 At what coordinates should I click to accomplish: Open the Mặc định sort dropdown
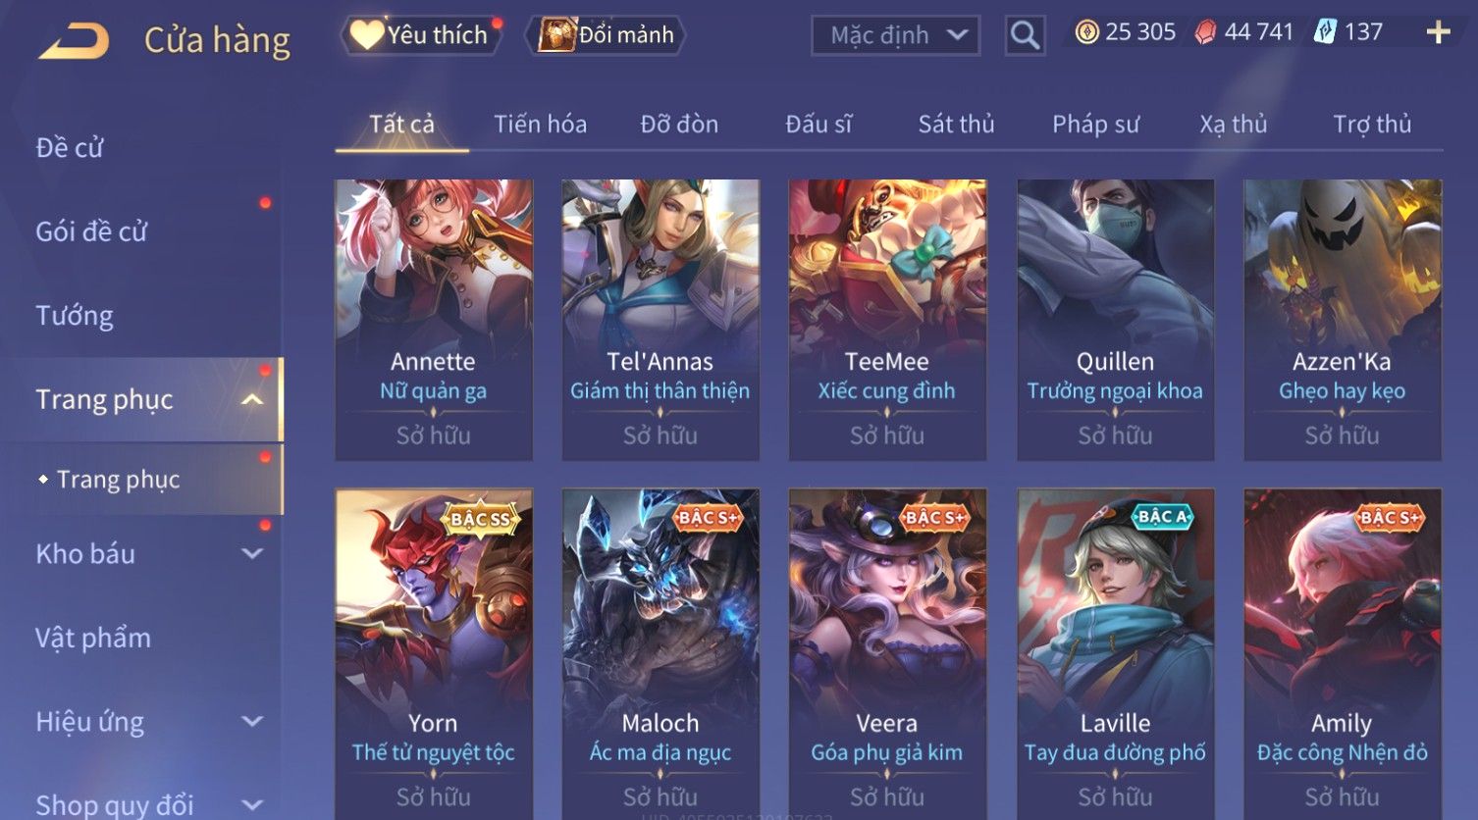click(895, 35)
